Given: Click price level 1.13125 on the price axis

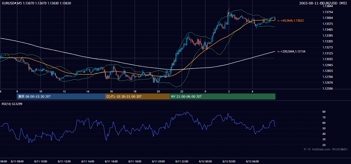Looking at the screenshot, I should [x=328, y=53].
